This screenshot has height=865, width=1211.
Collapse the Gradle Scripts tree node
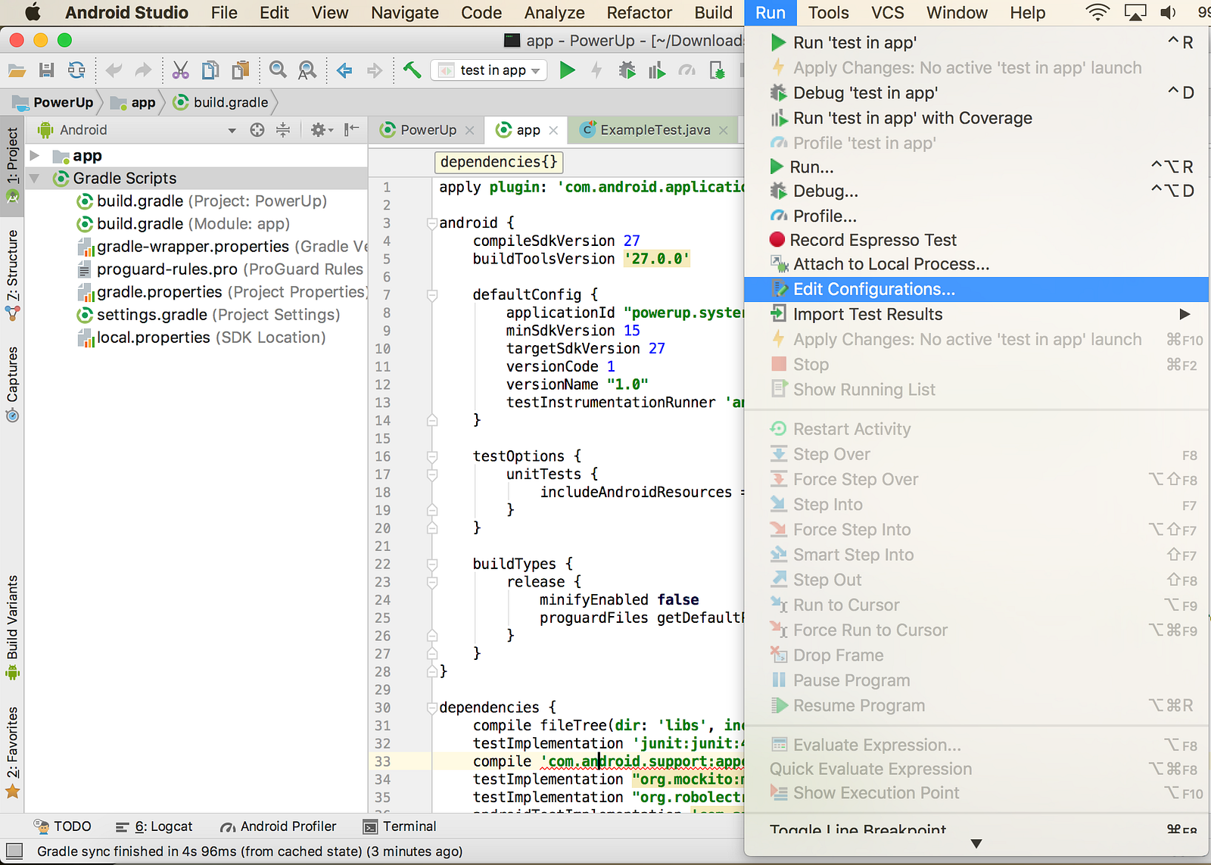point(35,179)
